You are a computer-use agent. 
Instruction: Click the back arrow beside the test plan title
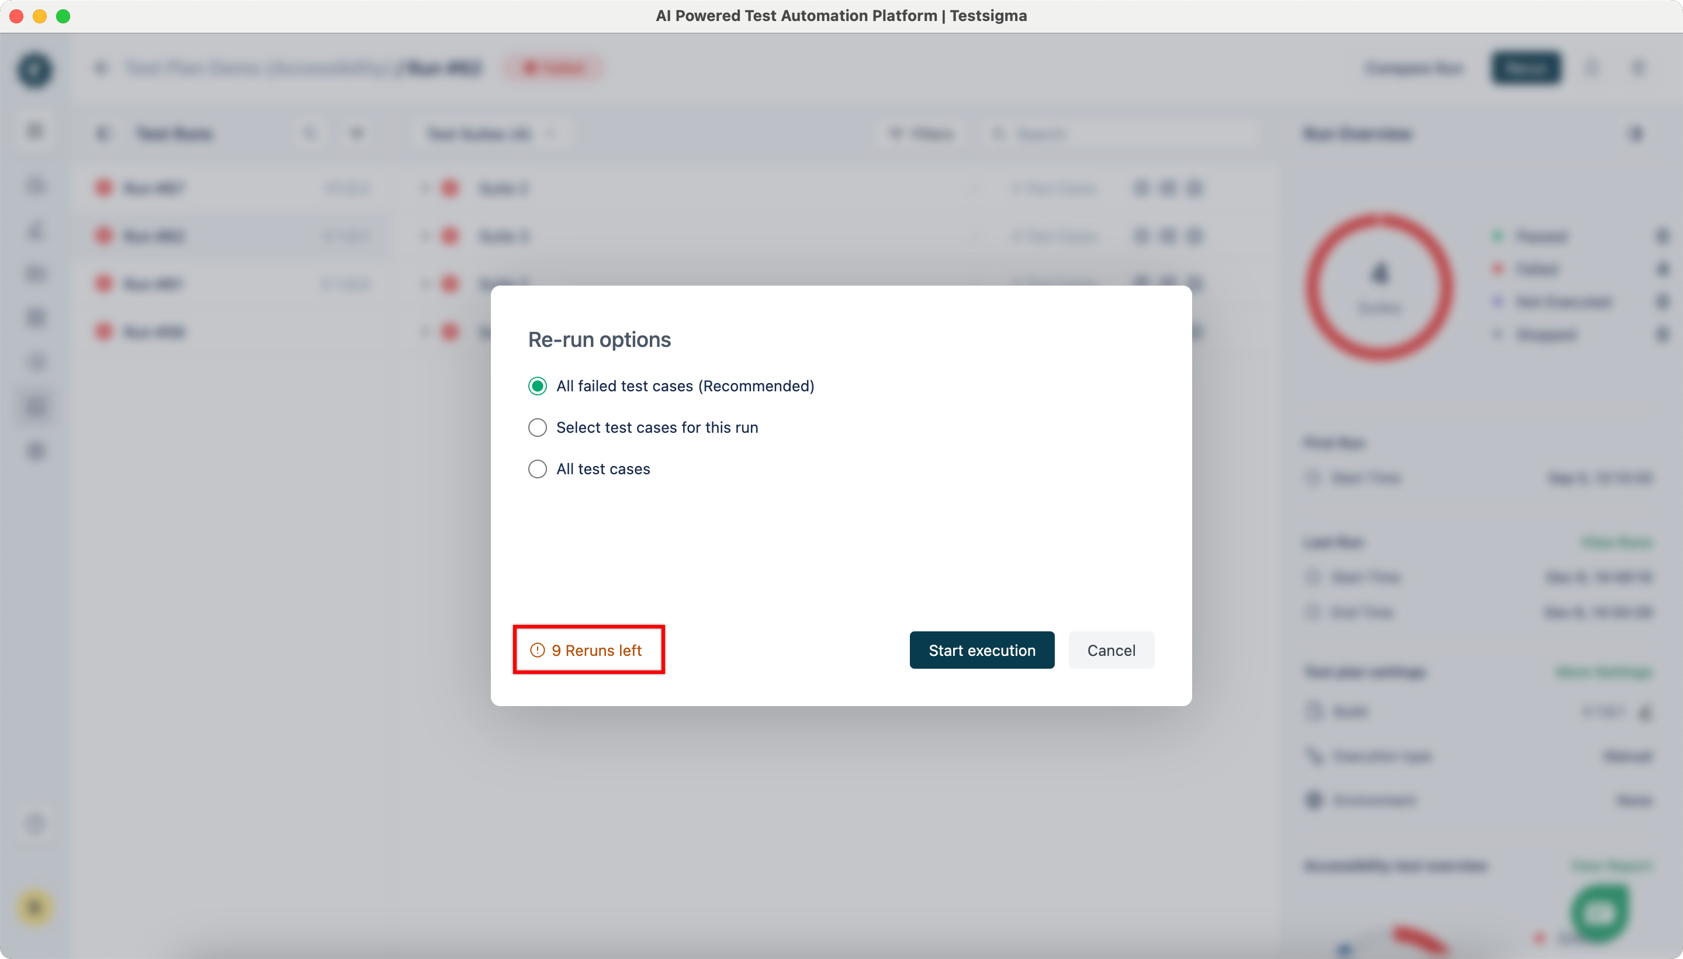tap(101, 68)
